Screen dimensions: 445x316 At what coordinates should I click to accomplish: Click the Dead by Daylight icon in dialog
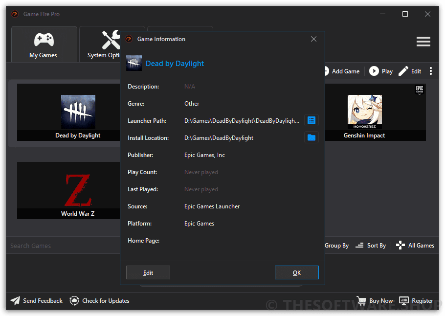click(134, 63)
